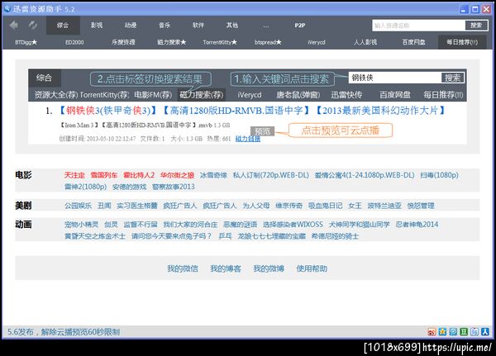Choose the ED2000 source
Image resolution: width=496 pixels, height=356 pixels.
click(x=74, y=42)
